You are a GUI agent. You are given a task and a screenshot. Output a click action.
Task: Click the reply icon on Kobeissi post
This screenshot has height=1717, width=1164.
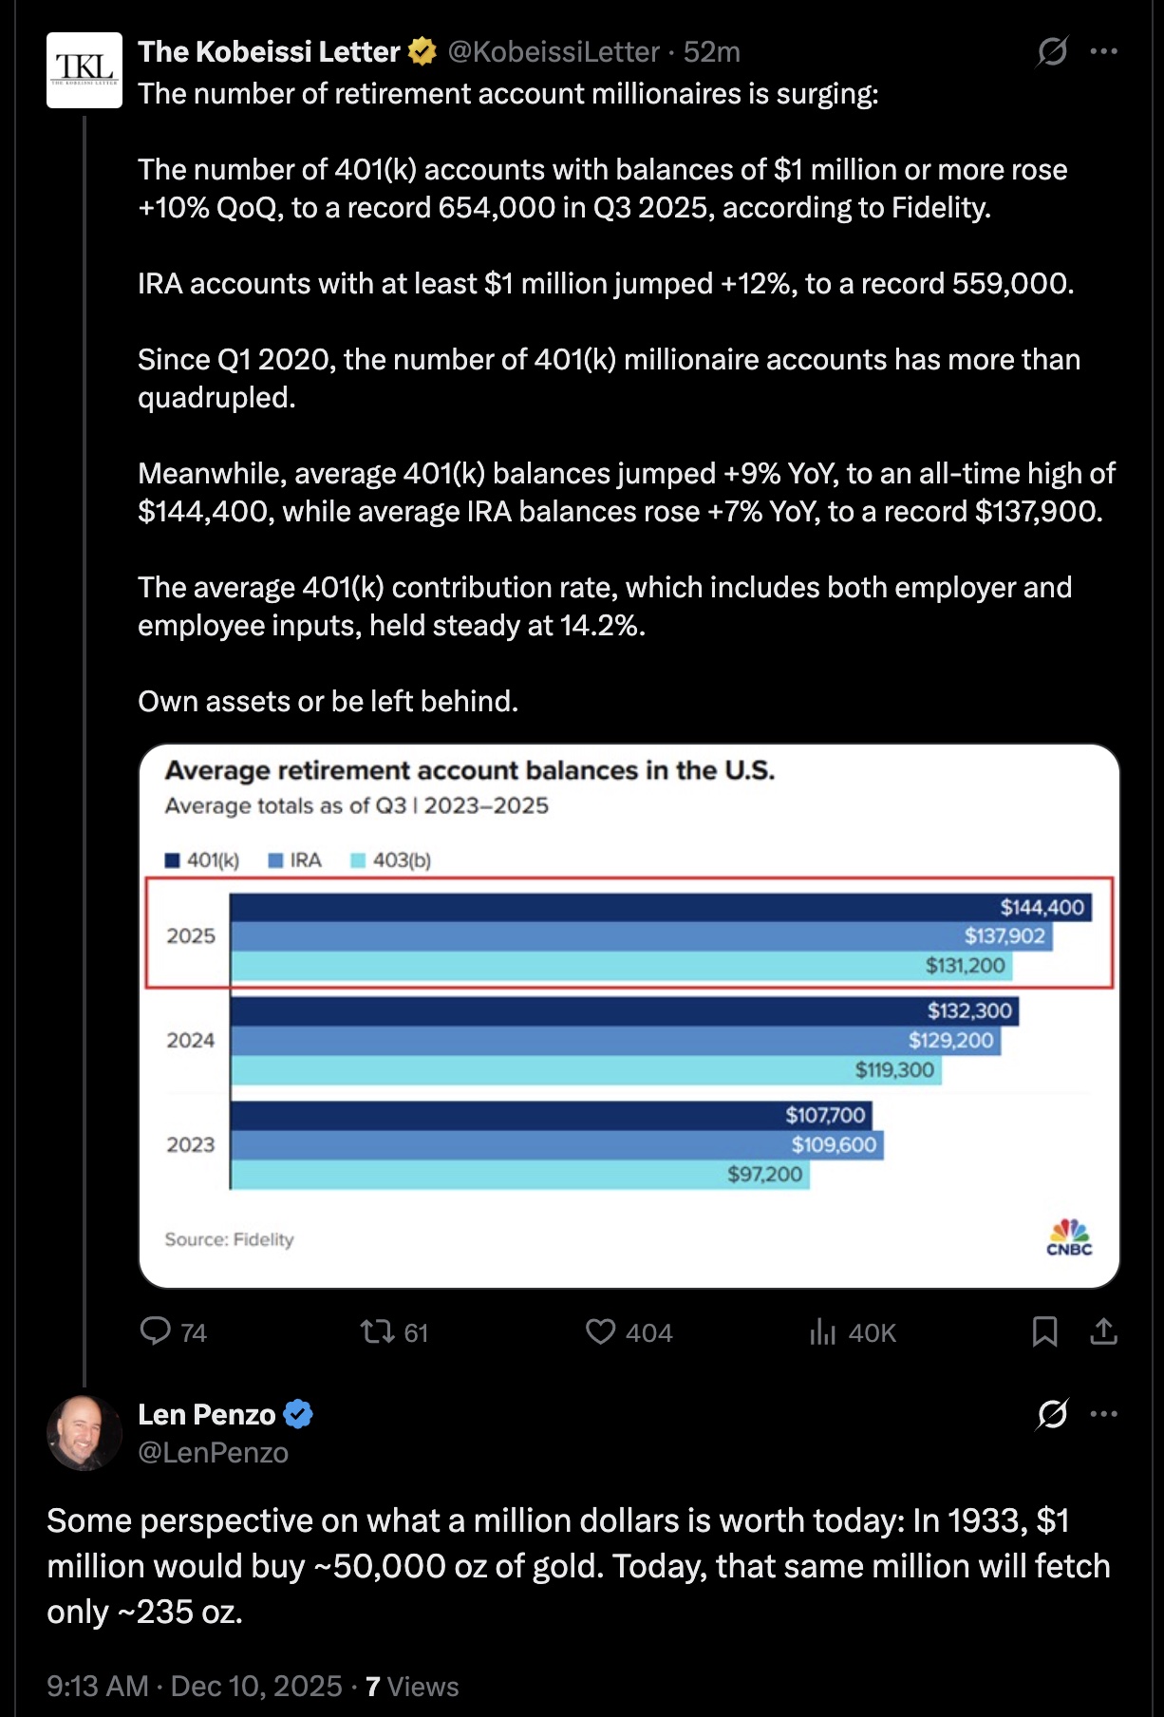[155, 1331]
